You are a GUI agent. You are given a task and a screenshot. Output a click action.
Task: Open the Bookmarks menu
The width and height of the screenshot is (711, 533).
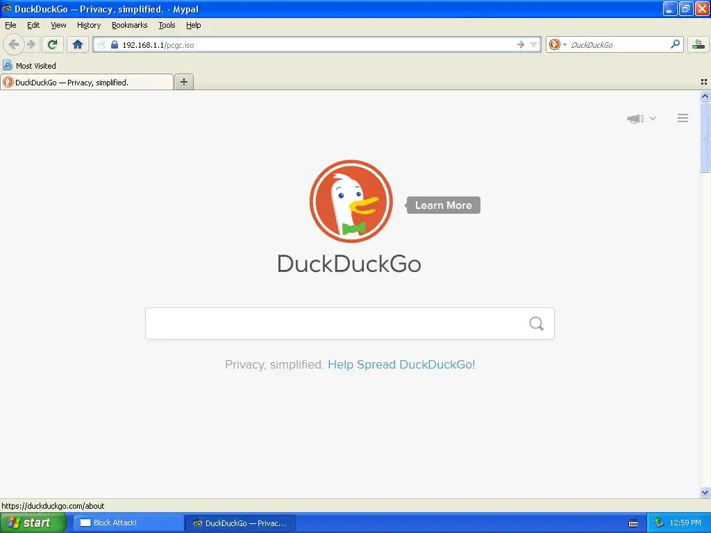click(x=130, y=26)
